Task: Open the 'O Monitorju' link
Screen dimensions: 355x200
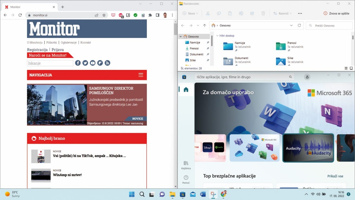Action: [x=35, y=43]
